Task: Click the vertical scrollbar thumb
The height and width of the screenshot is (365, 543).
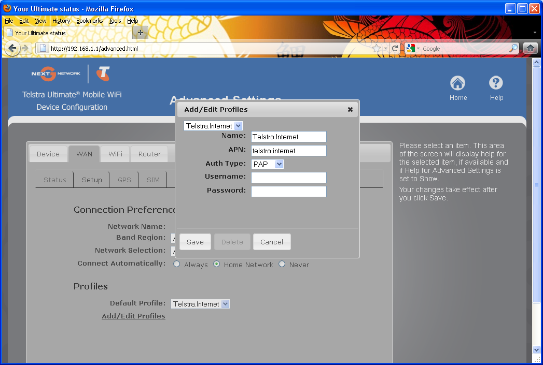Action: click(x=536, y=185)
